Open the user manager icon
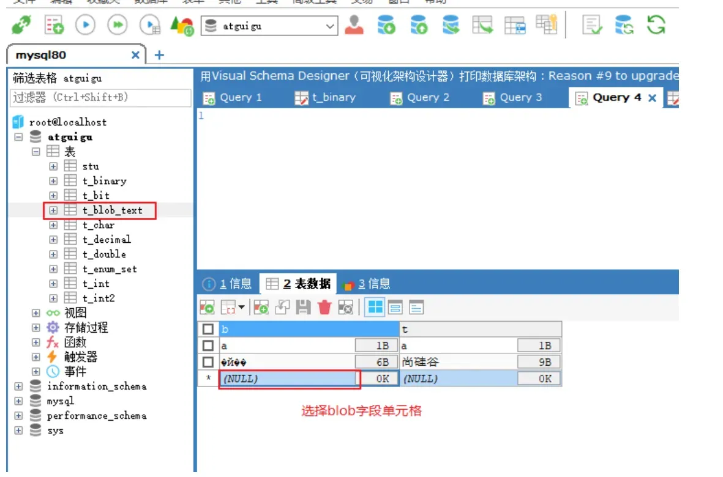723x477 pixels. tap(354, 25)
